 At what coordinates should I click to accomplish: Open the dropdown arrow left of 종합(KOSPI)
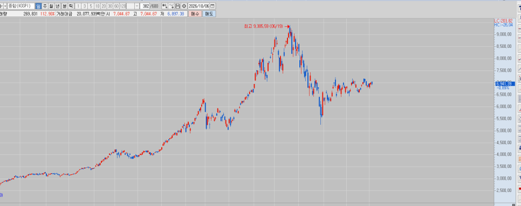5,6
